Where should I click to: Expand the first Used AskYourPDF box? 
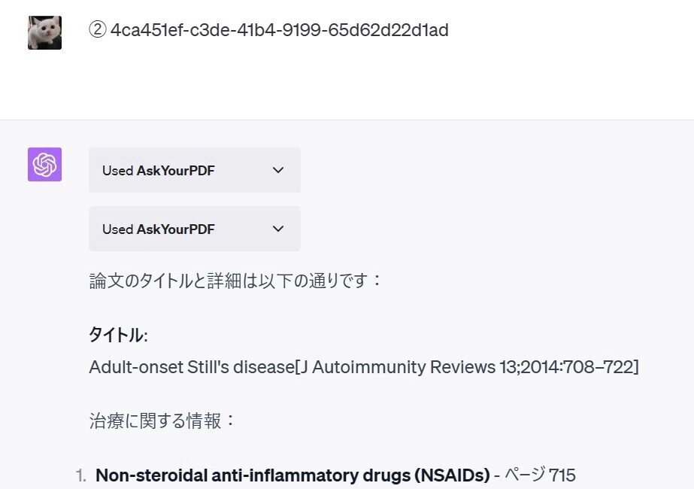coord(195,170)
